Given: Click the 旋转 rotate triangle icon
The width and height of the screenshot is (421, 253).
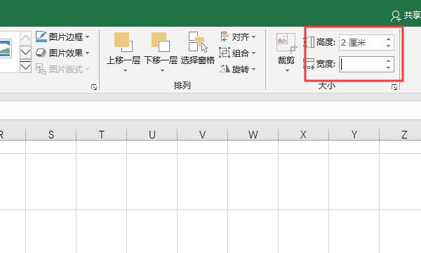Looking at the screenshot, I should coord(225,69).
